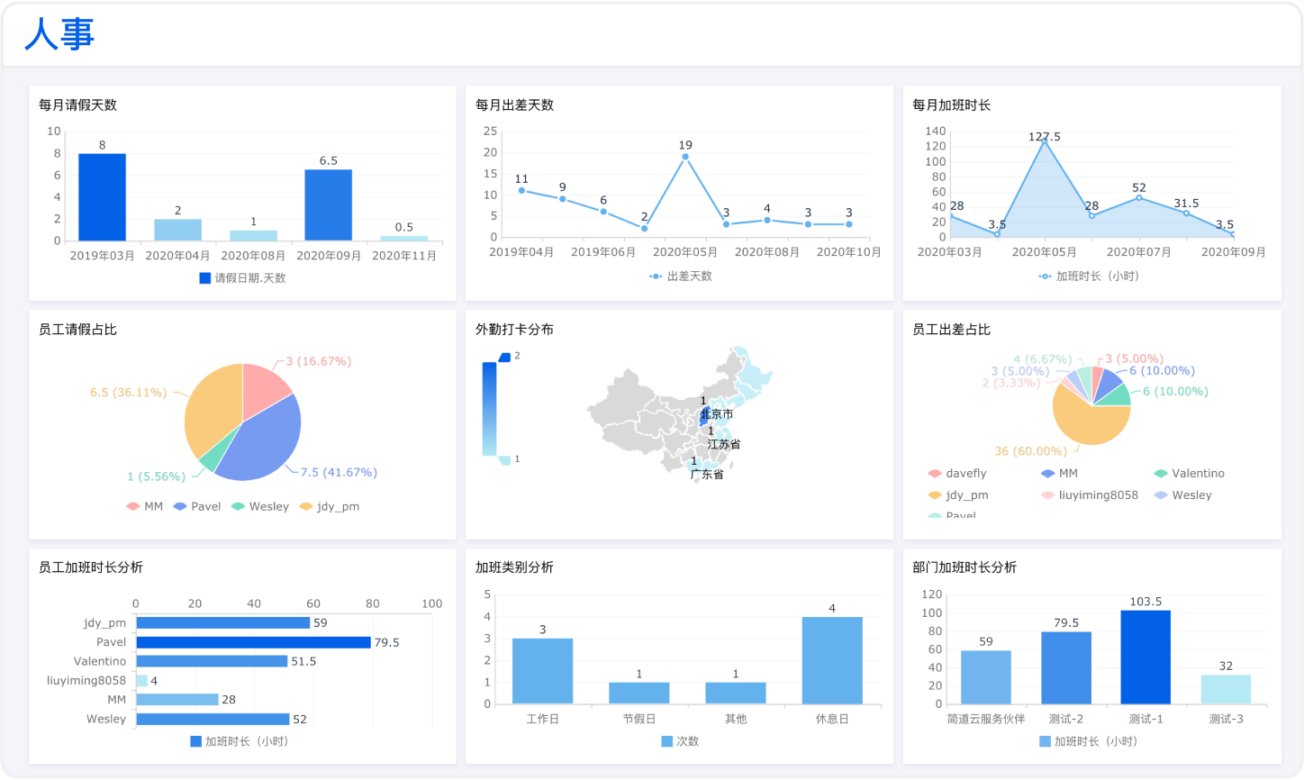Click the Pavel legend marker in 员工请假占比
Viewport: 1304px width, 780px height.
[180, 507]
